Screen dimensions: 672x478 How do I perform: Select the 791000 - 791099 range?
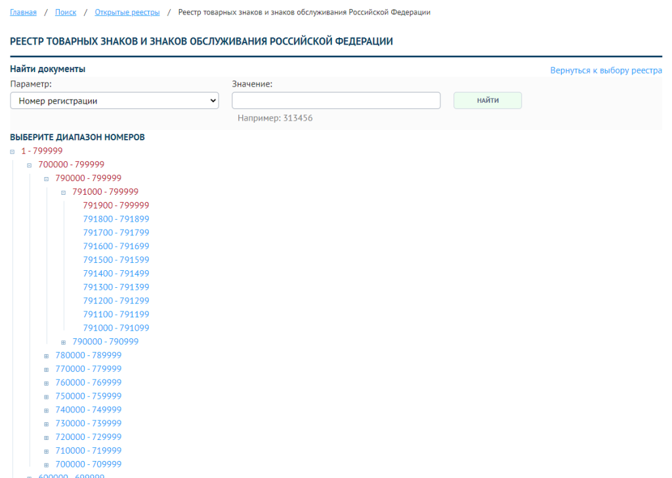115,327
